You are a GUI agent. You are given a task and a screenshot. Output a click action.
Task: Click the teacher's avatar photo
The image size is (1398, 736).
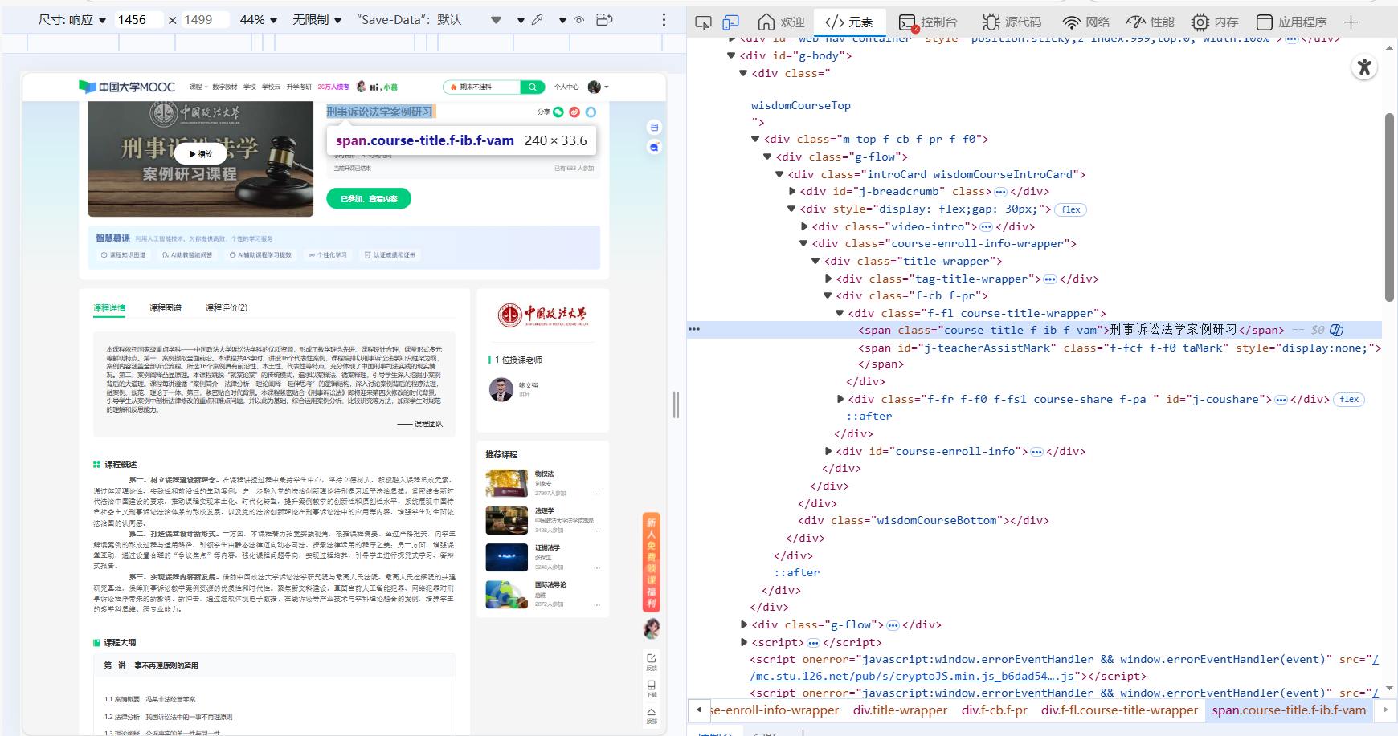(x=501, y=389)
